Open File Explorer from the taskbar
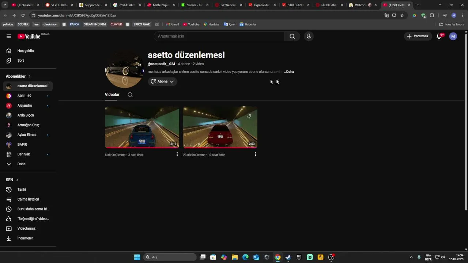The image size is (468, 263). pyautogui.click(x=234, y=257)
